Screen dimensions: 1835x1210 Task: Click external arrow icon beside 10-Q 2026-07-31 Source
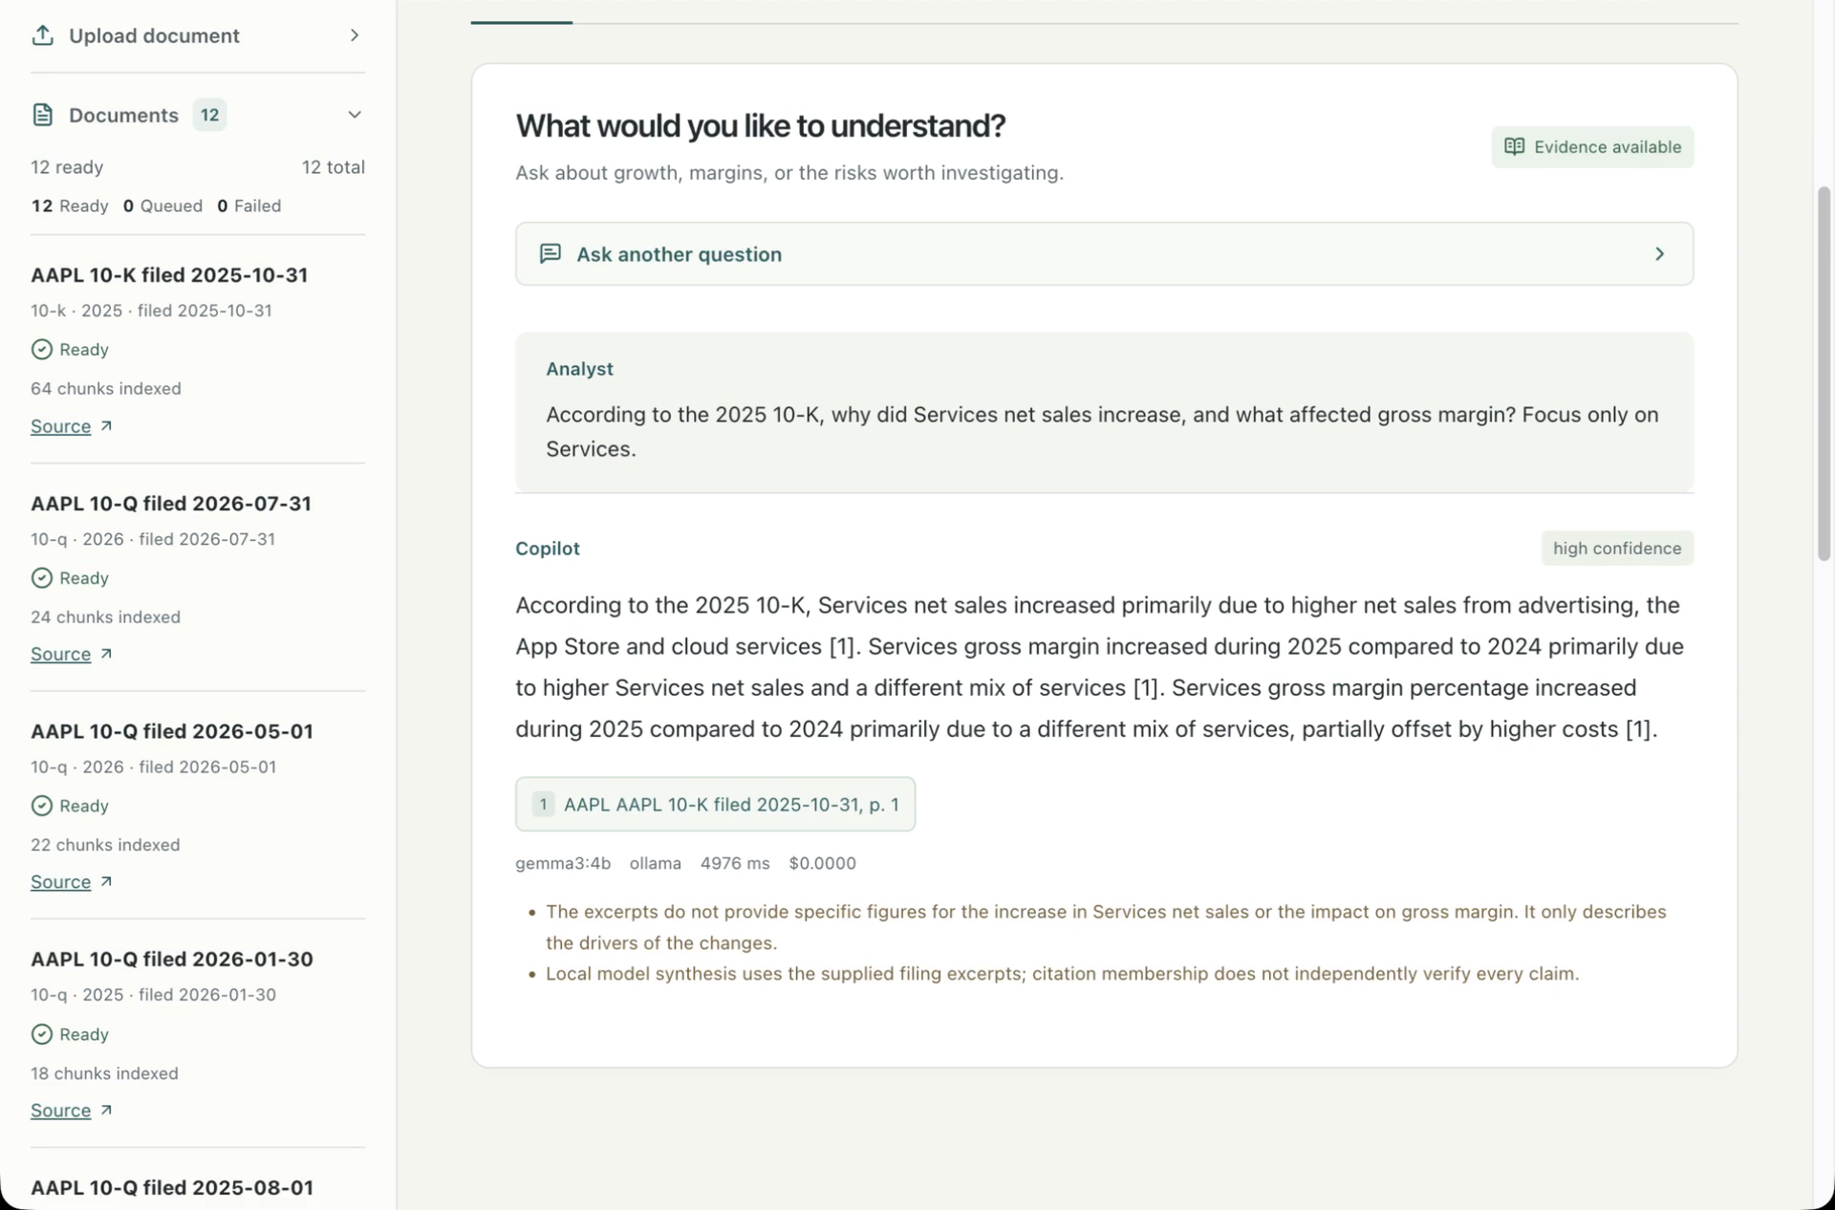coord(106,654)
